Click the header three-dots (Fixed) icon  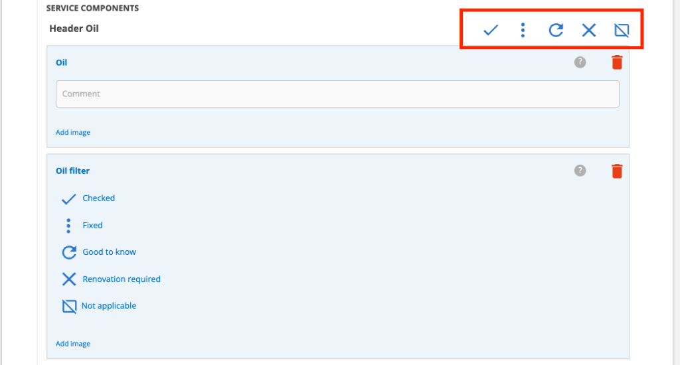[523, 30]
